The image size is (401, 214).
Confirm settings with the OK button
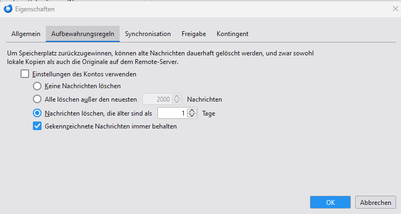point(330,202)
